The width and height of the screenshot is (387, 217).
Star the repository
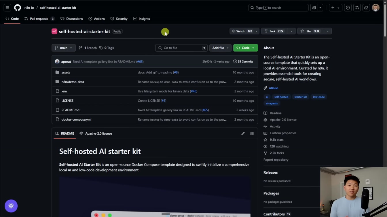310,31
